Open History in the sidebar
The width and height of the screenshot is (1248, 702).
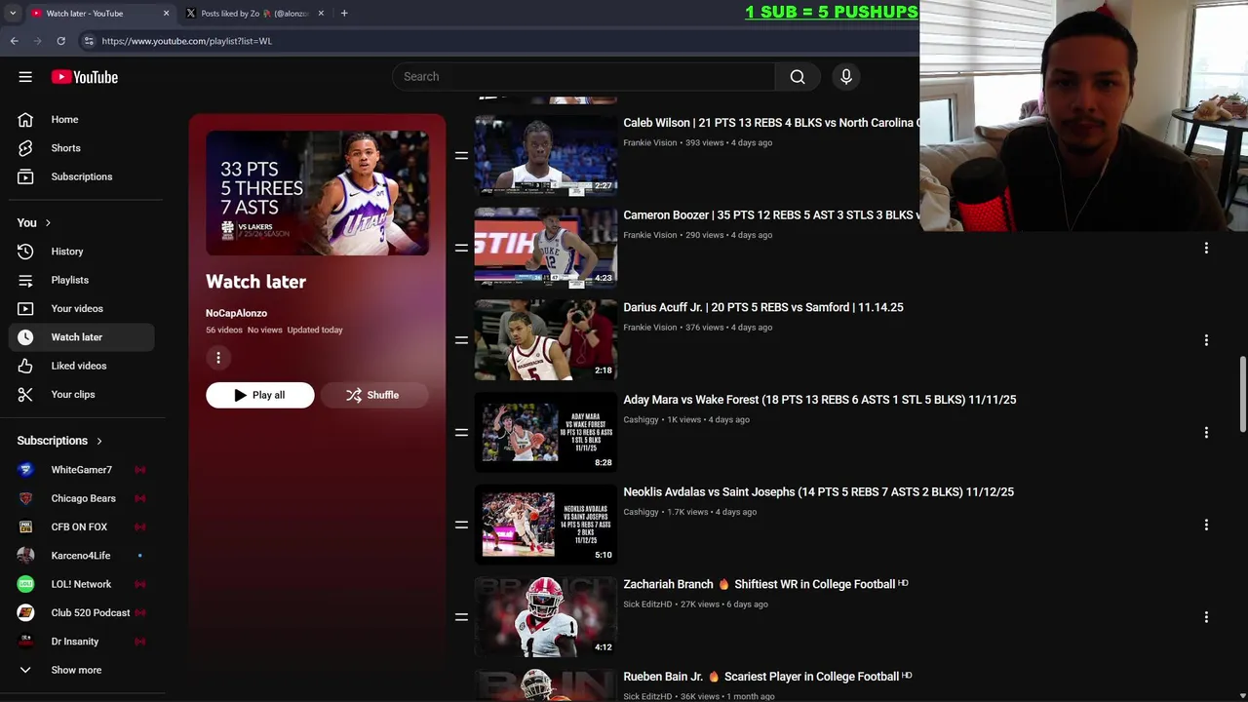point(82,252)
